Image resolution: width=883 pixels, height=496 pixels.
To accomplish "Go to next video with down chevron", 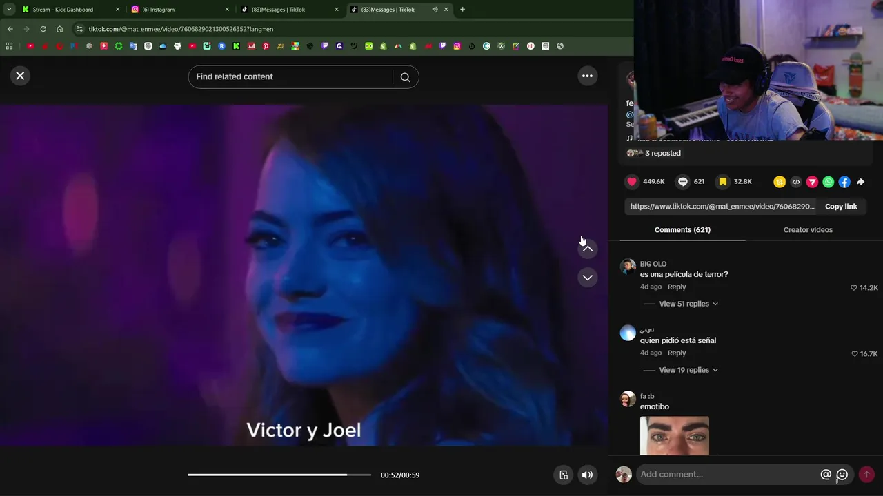I will coord(588,278).
